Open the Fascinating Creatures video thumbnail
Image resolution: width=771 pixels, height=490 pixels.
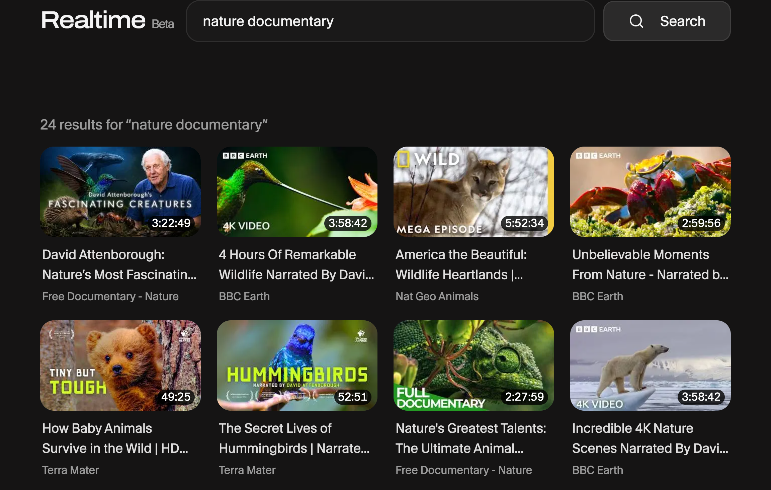(120, 192)
